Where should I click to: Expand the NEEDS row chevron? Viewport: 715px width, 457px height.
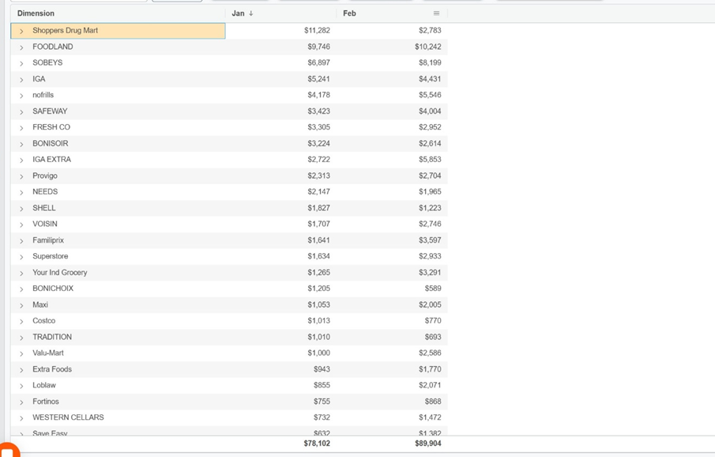pyautogui.click(x=21, y=192)
